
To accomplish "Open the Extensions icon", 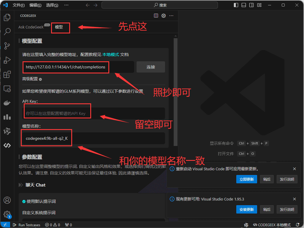I will (x=7, y=74).
